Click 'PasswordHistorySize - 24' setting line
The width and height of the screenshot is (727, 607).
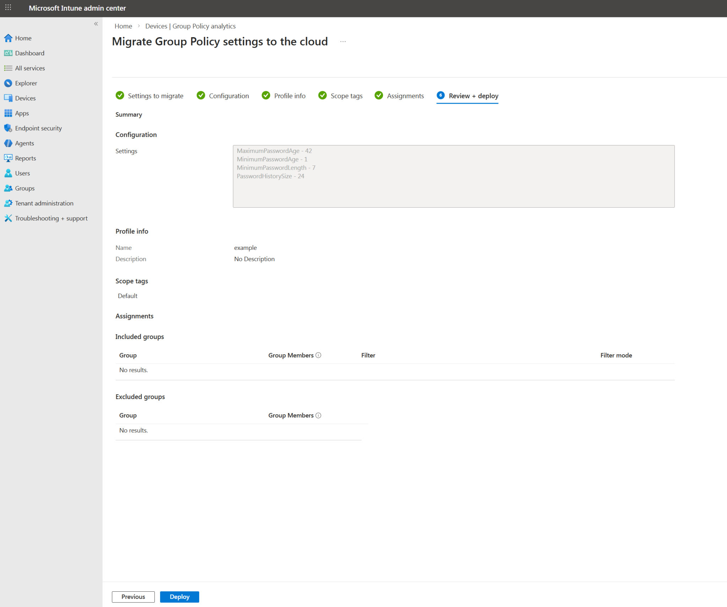(x=270, y=176)
